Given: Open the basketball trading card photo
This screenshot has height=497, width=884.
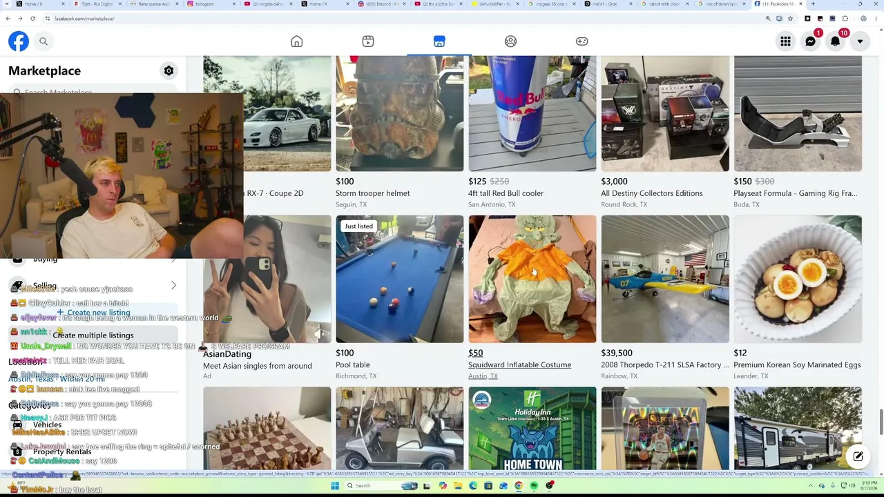Looking at the screenshot, I should pos(665,428).
